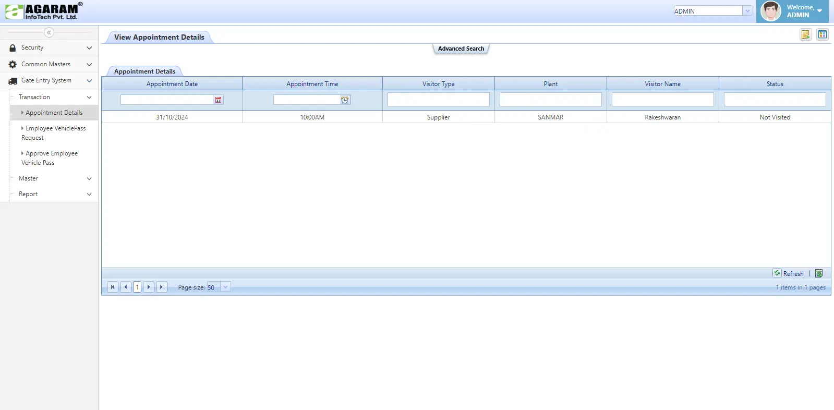The height and width of the screenshot is (410, 834).
Task: Click the Transaction menu label
Action: 34,97
